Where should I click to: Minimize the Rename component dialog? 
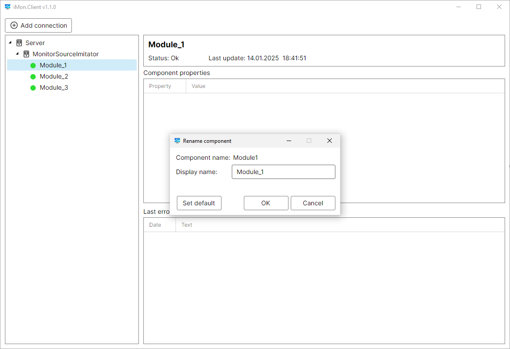[x=289, y=141]
